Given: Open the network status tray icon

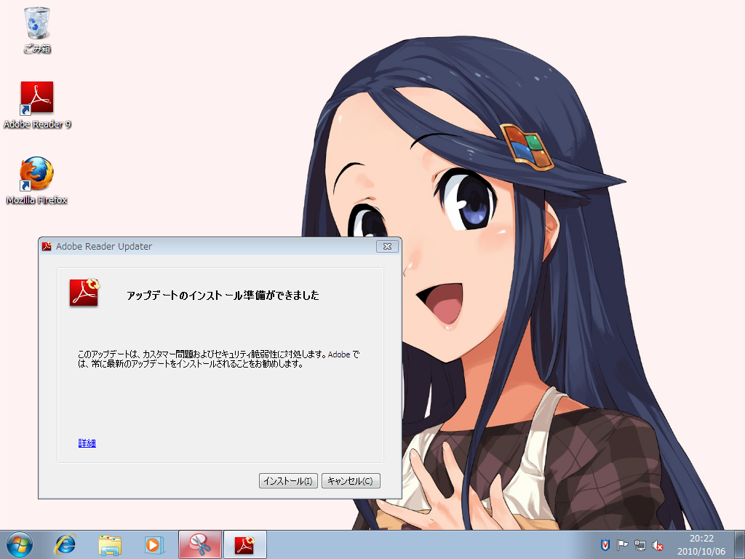Looking at the screenshot, I should click(640, 545).
